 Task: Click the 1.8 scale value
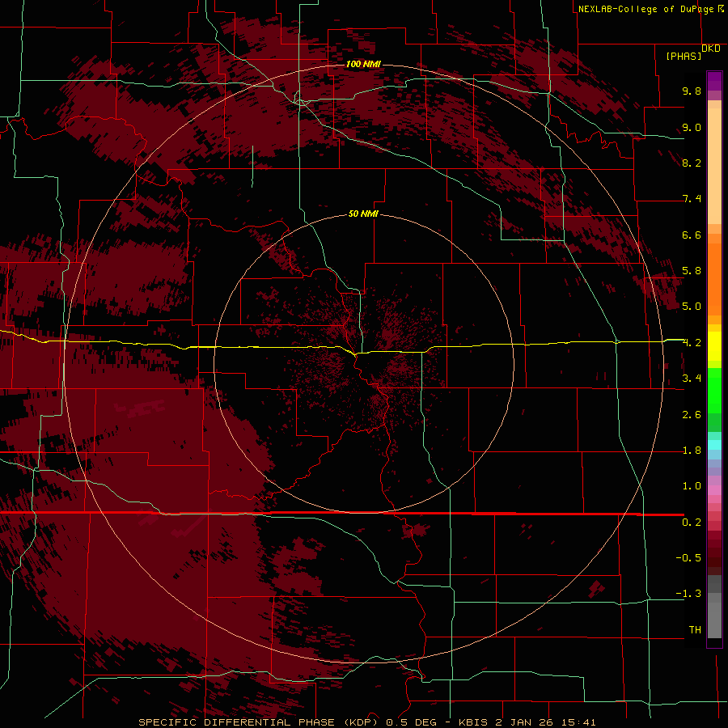pyautogui.click(x=692, y=451)
